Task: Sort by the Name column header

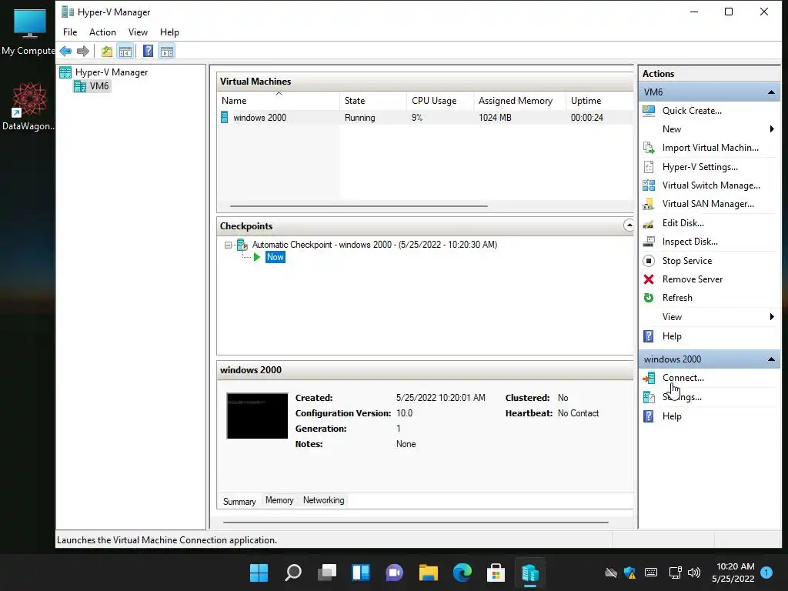Action: [x=279, y=101]
